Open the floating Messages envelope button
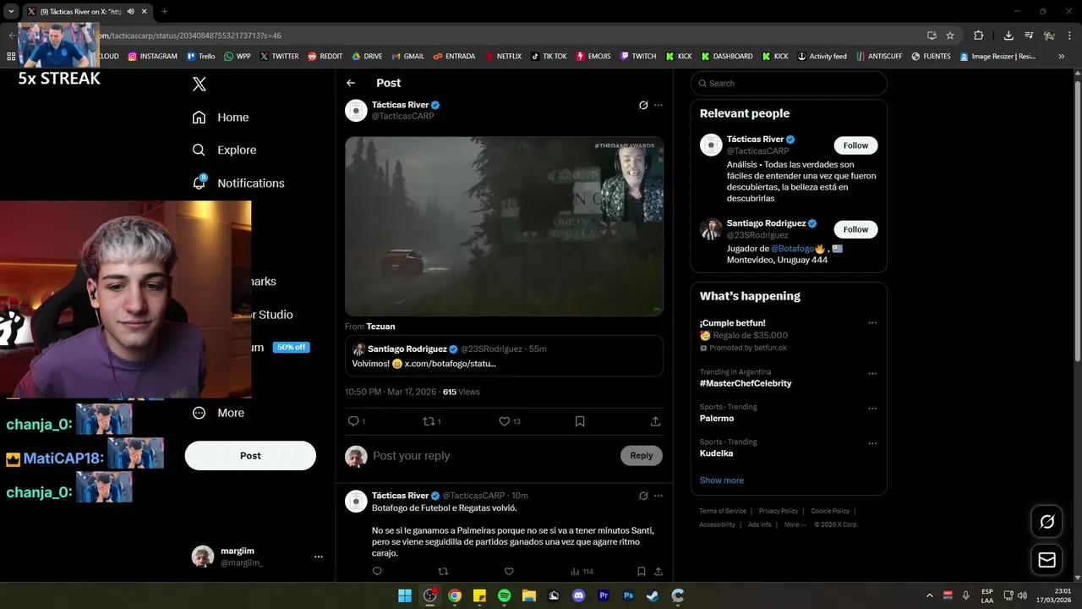Image resolution: width=1082 pixels, height=609 pixels. (1046, 560)
